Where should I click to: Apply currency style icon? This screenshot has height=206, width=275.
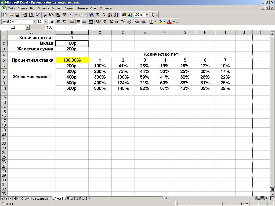tap(98, 22)
